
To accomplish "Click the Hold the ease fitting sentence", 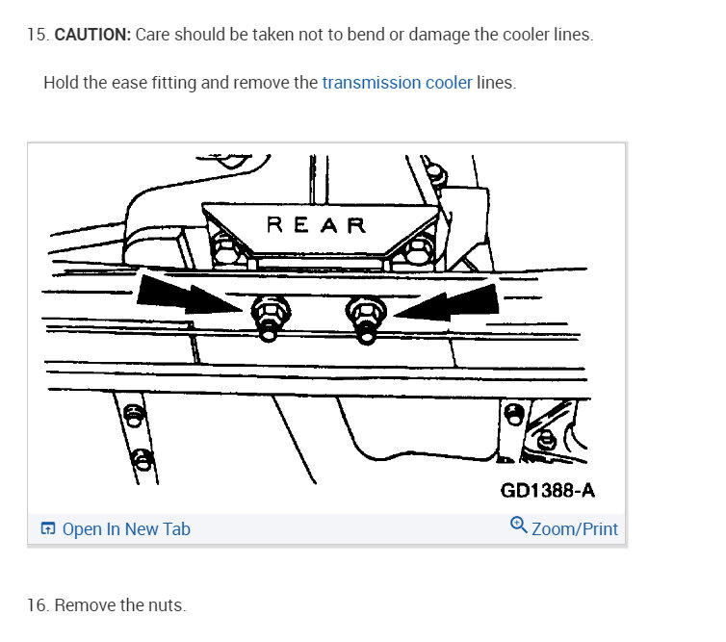I will pos(279,83).
